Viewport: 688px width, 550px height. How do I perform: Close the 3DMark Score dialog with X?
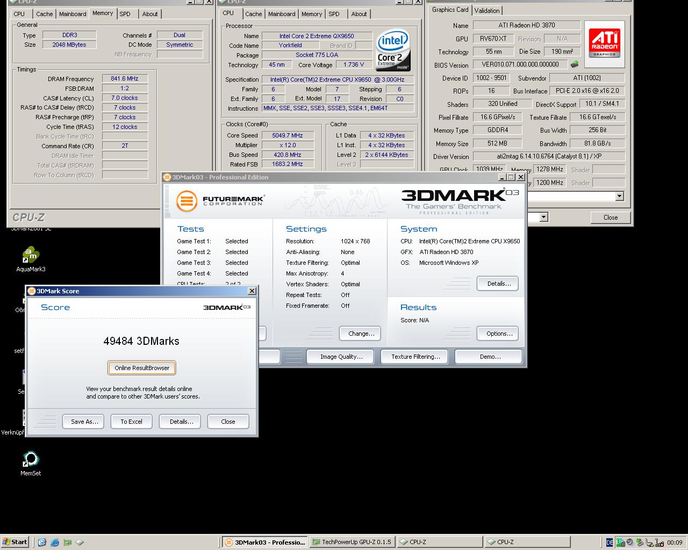pos(252,291)
